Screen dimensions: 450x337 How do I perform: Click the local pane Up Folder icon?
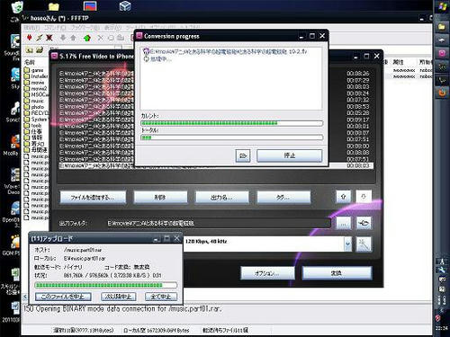(x=30, y=49)
